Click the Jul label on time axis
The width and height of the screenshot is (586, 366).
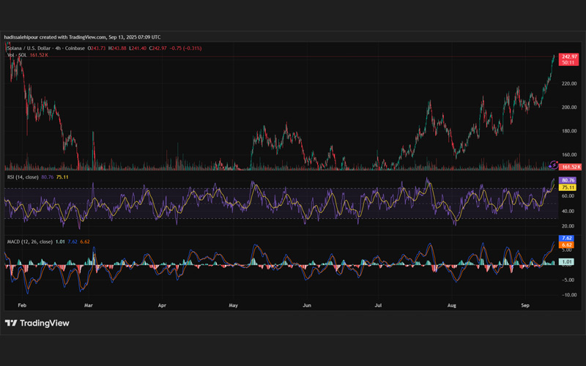(x=378, y=305)
